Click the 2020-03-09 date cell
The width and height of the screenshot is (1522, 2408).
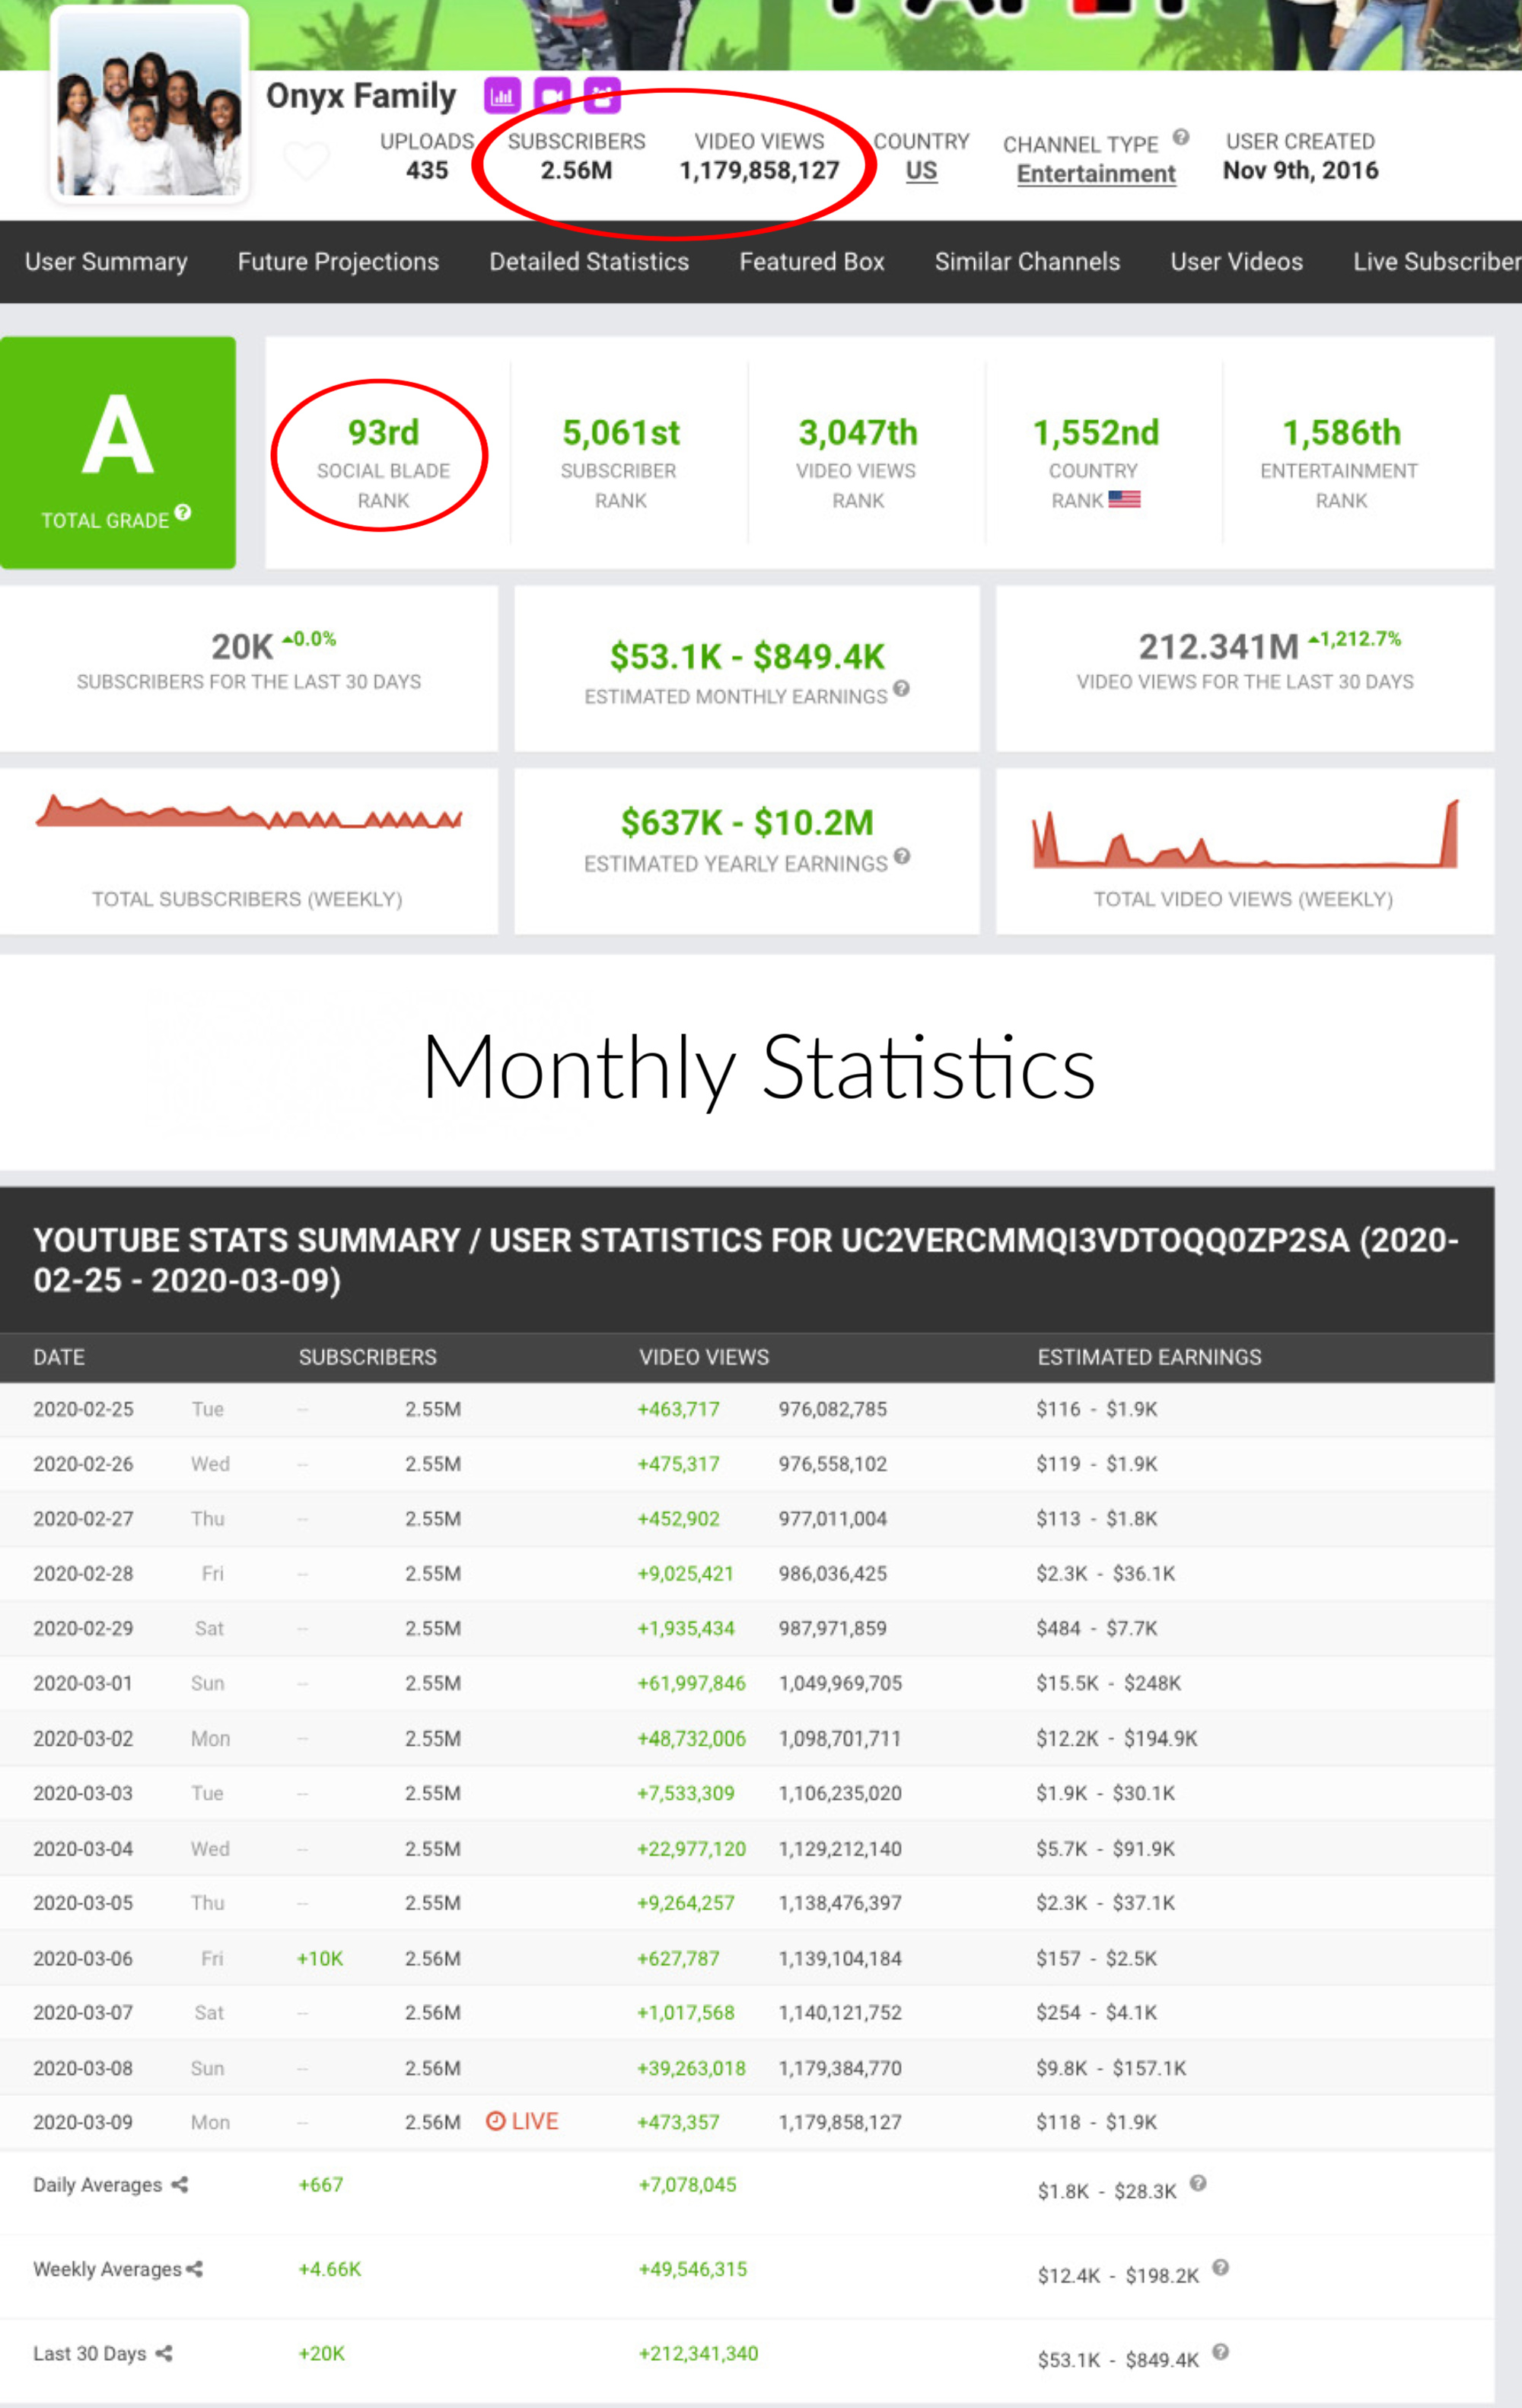pyautogui.click(x=83, y=2122)
